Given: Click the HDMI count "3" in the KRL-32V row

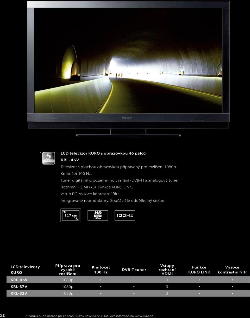Looking at the screenshot, I should (167, 293).
